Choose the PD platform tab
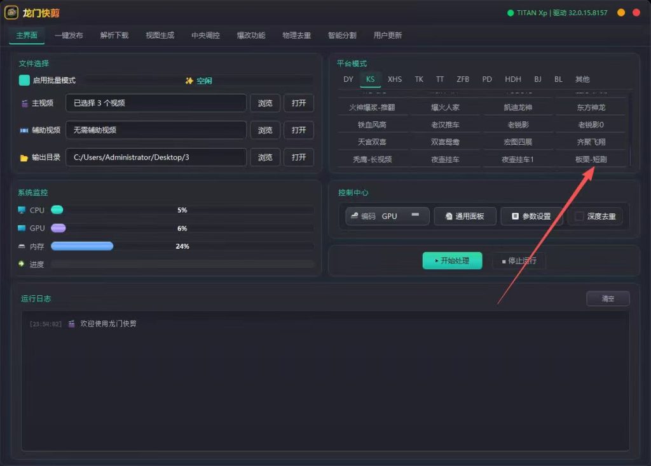651x466 pixels. click(487, 79)
